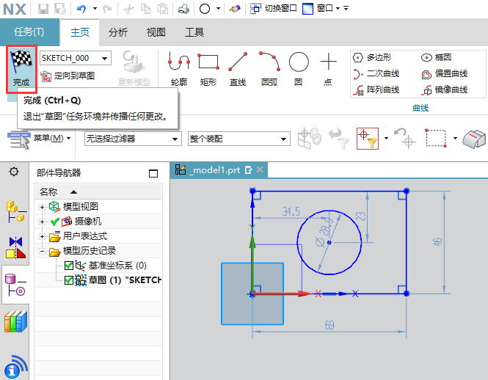Open the reuse library books icon
The width and height of the screenshot is (488, 380).
pos(15,322)
